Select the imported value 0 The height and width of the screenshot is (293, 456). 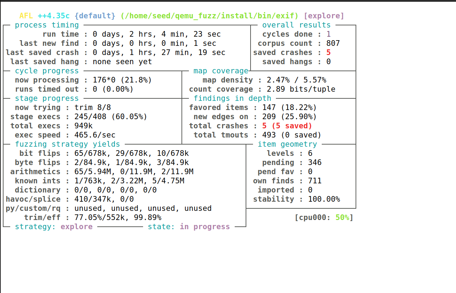tap(310, 190)
